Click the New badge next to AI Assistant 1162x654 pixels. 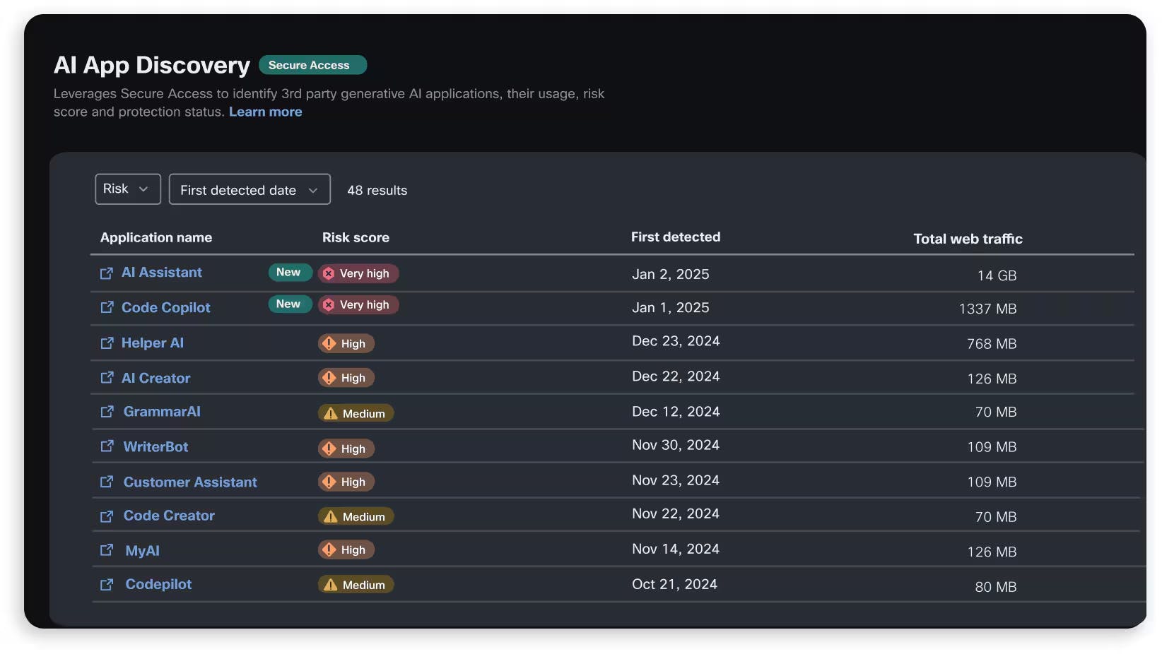coord(290,273)
